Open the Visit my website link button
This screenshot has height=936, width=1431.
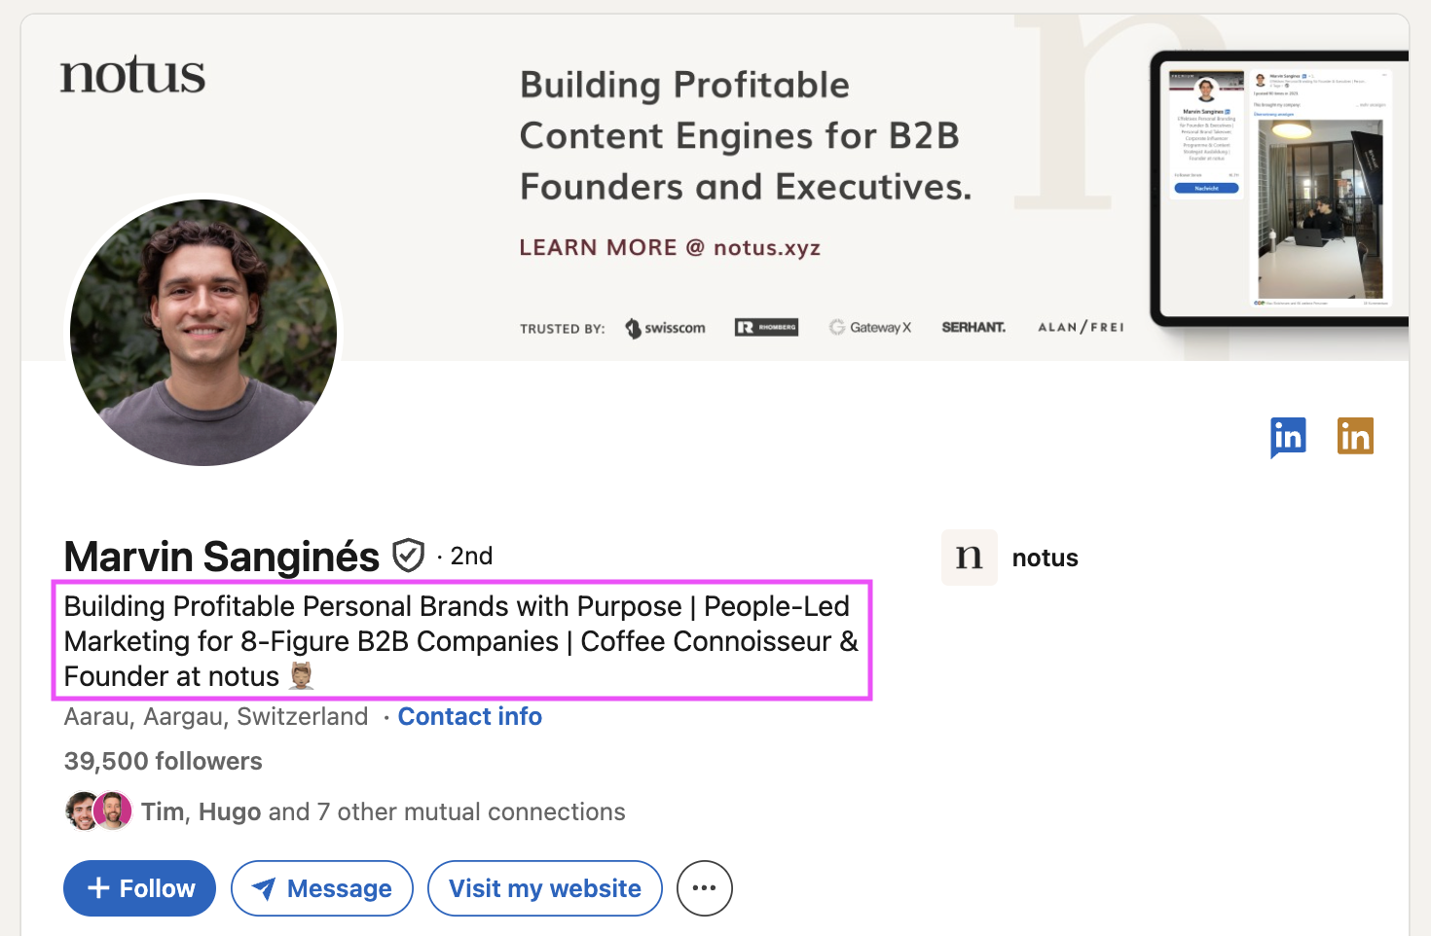click(544, 888)
